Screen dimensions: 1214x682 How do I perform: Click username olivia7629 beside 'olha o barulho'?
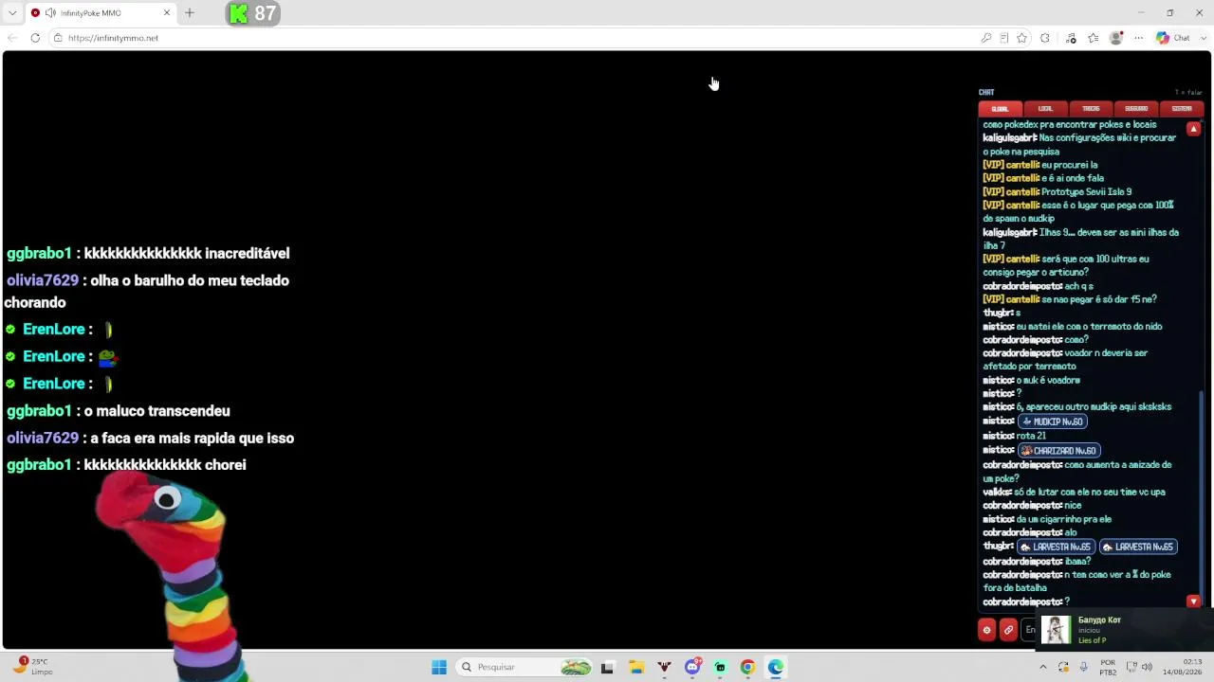pos(43,281)
